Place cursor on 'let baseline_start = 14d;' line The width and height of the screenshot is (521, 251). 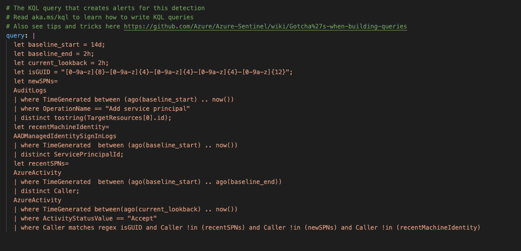point(59,45)
